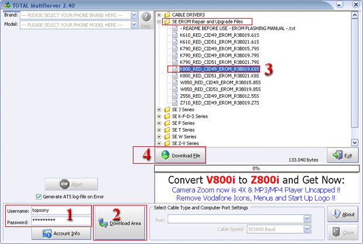Click file icon of K790_RED_CID51_EROM_R3B021.79S

click(x=175, y=62)
